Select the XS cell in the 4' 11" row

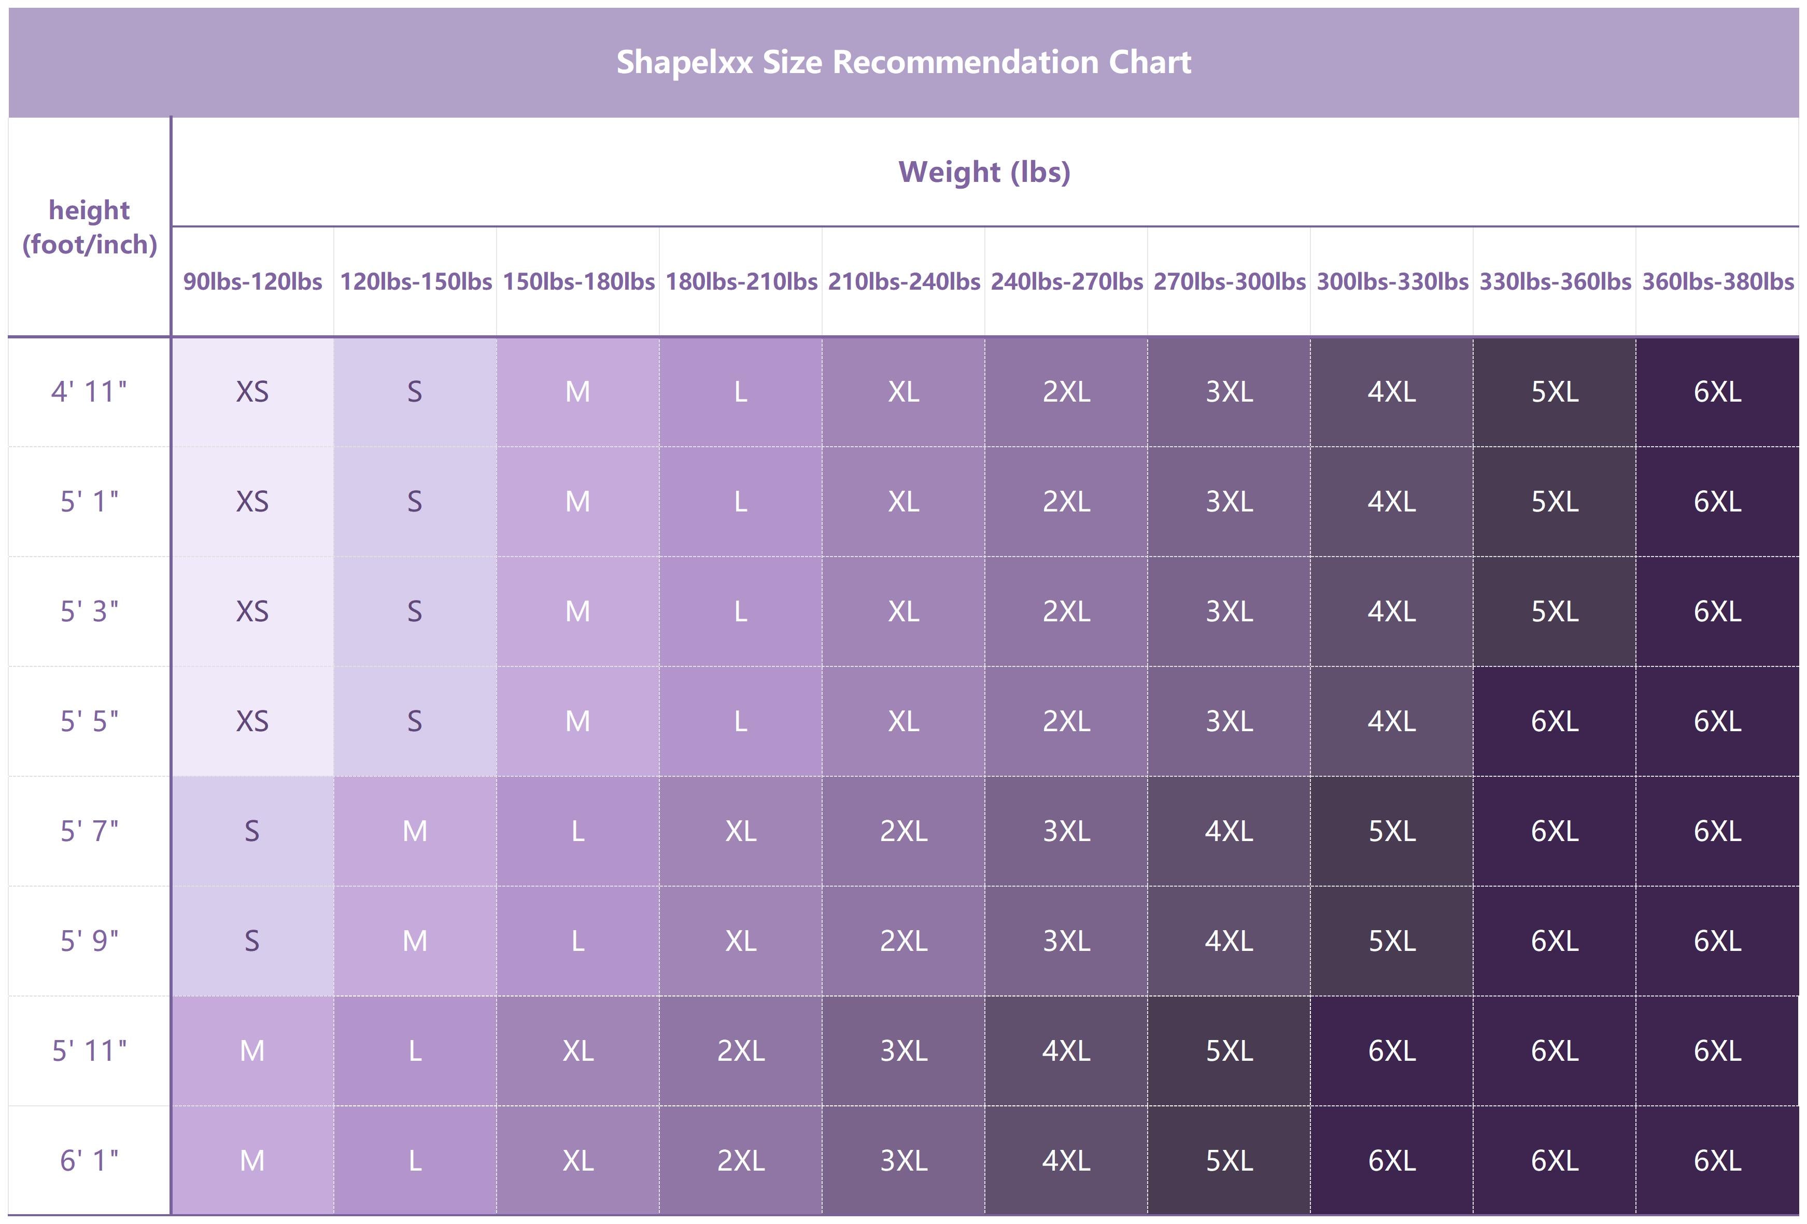tap(253, 392)
